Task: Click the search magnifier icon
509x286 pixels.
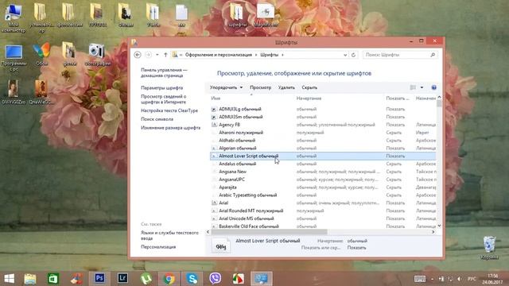Action: click(x=433, y=55)
